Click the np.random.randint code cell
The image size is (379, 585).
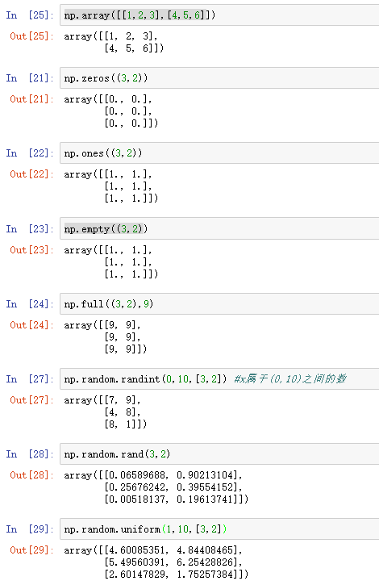(x=219, y=379)
